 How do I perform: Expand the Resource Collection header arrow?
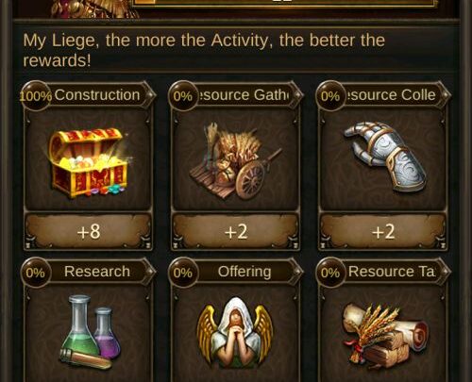[x=444, y=94]
